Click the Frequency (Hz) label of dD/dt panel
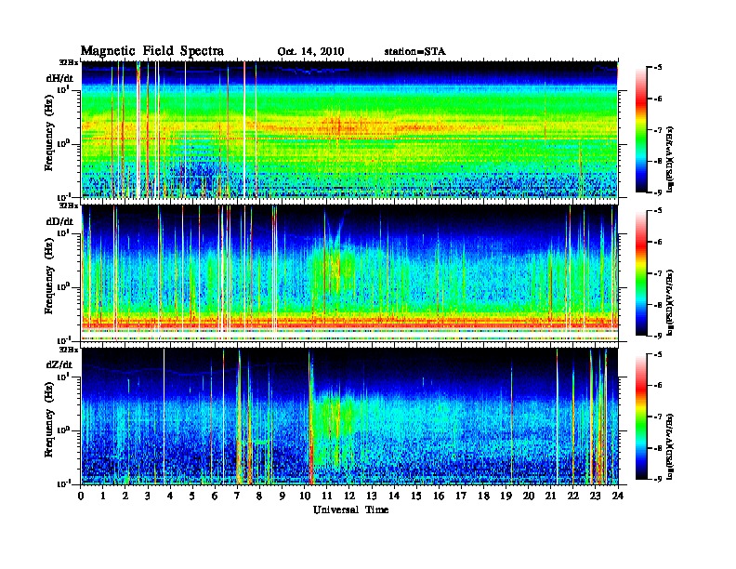The width and height of the screenshot is (736, 569). [x=49, y=277]
